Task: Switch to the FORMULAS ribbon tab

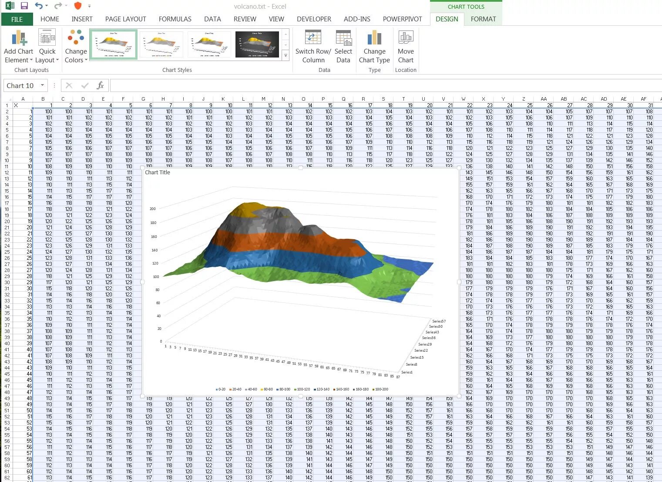Action: click(x=175, y=19)
